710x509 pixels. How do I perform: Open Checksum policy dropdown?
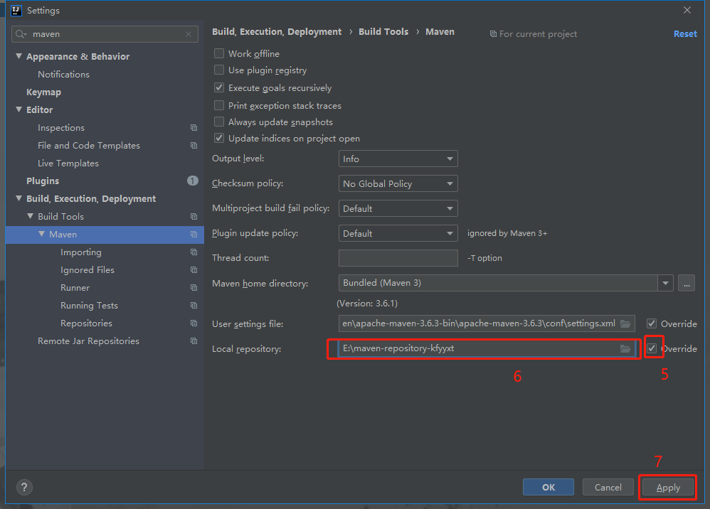pyautogui.click(x=398, y=183)
